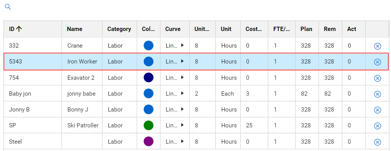Sort by the Category column header
The image size is (391, 151).
[x=119, y=29]
